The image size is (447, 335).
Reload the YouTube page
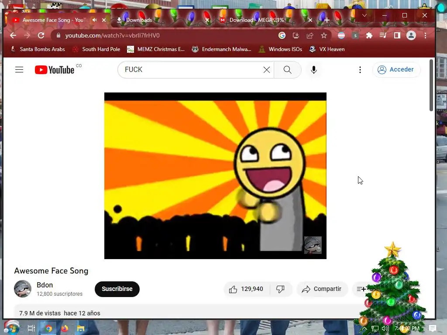click(41, 35)
